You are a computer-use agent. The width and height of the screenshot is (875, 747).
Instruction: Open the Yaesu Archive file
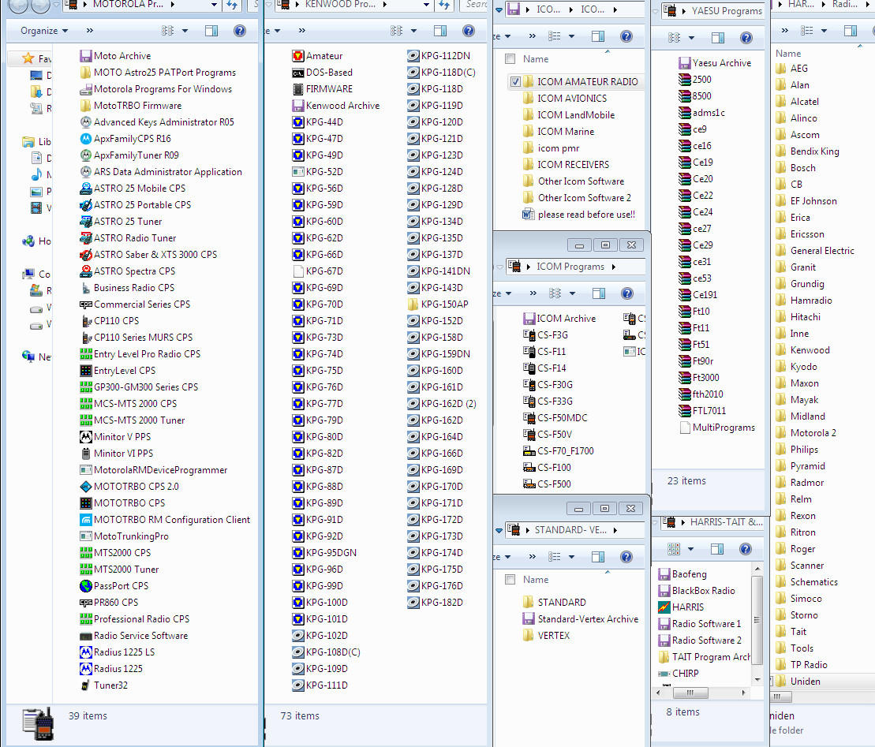point(721,63)
